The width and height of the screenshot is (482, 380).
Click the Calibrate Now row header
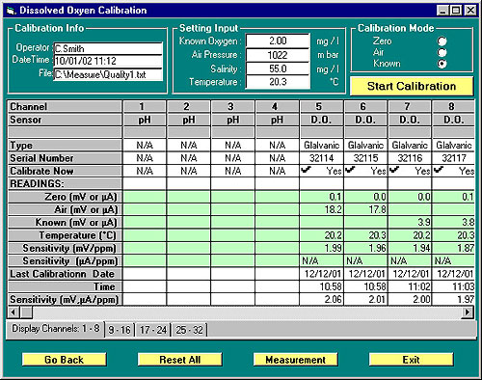(x=65, y=171)
